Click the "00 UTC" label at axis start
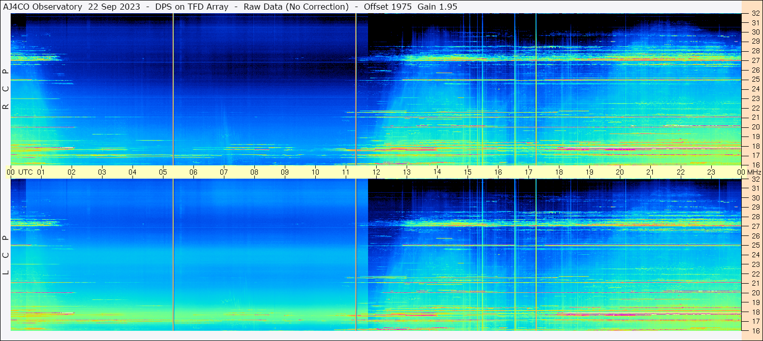The height and width of the screenshot is (341, 763). point(21,172)
